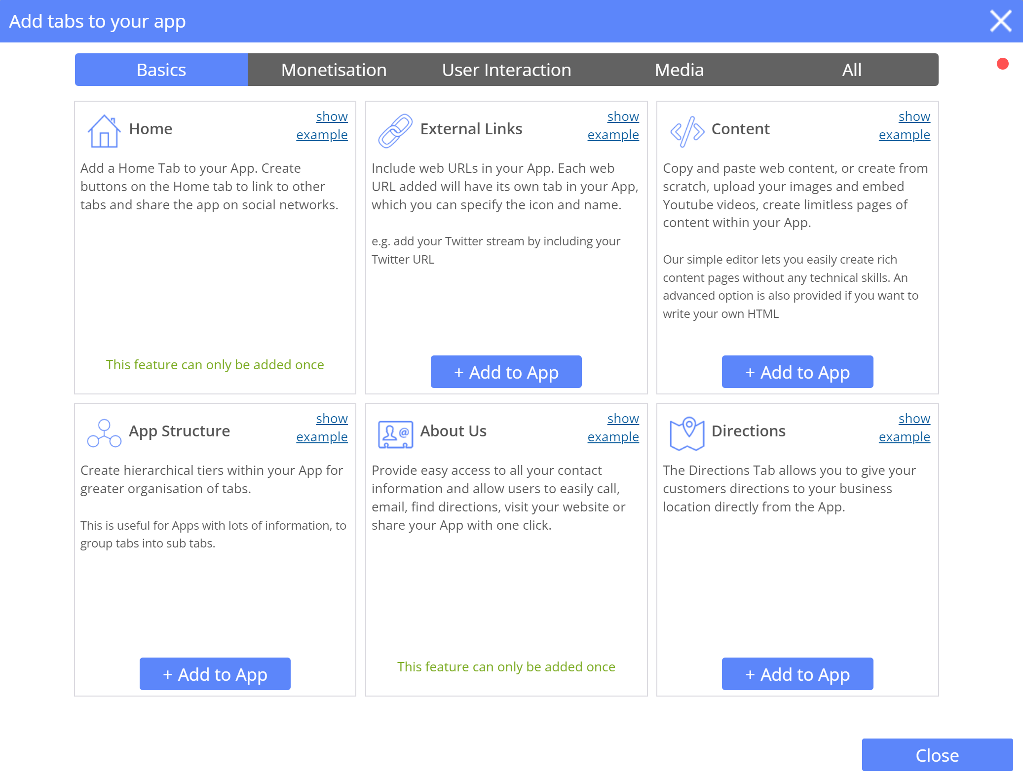Switch to the Monetisation tab
Screen dimensions: 1023x779
[334, 70]
